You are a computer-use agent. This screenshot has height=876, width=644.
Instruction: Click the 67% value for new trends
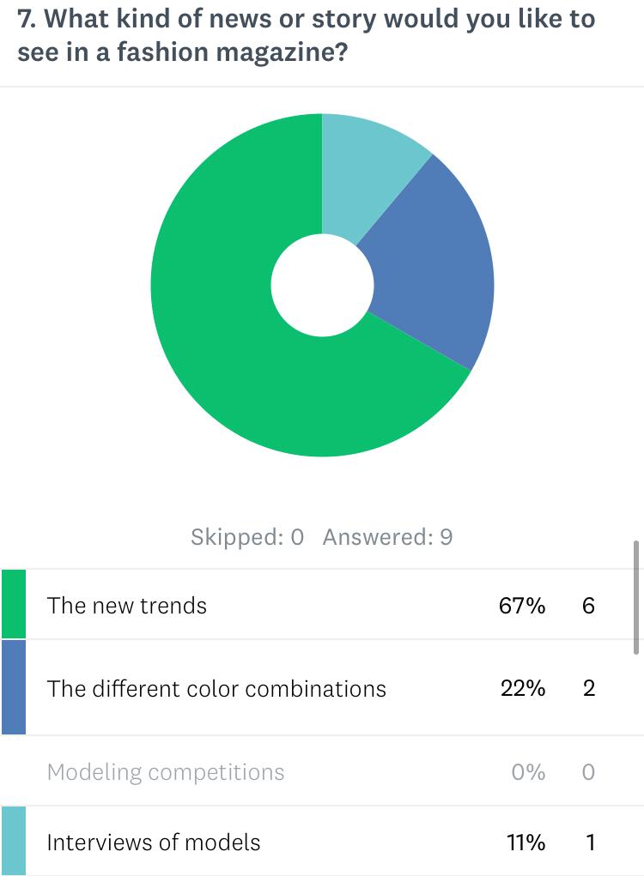click(x=522, y=606)
